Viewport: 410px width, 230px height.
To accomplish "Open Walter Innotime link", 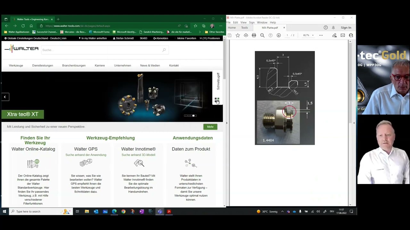I will 138,149.
